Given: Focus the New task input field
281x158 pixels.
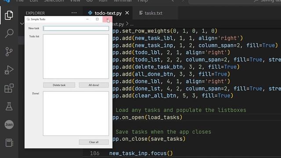Looking at the screenshot, I should (76, 28).
